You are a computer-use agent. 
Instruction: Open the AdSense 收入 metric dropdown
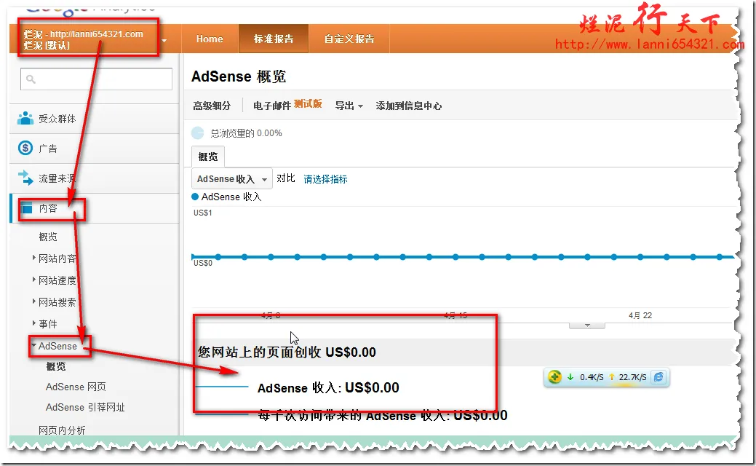[x=232, y=179]
